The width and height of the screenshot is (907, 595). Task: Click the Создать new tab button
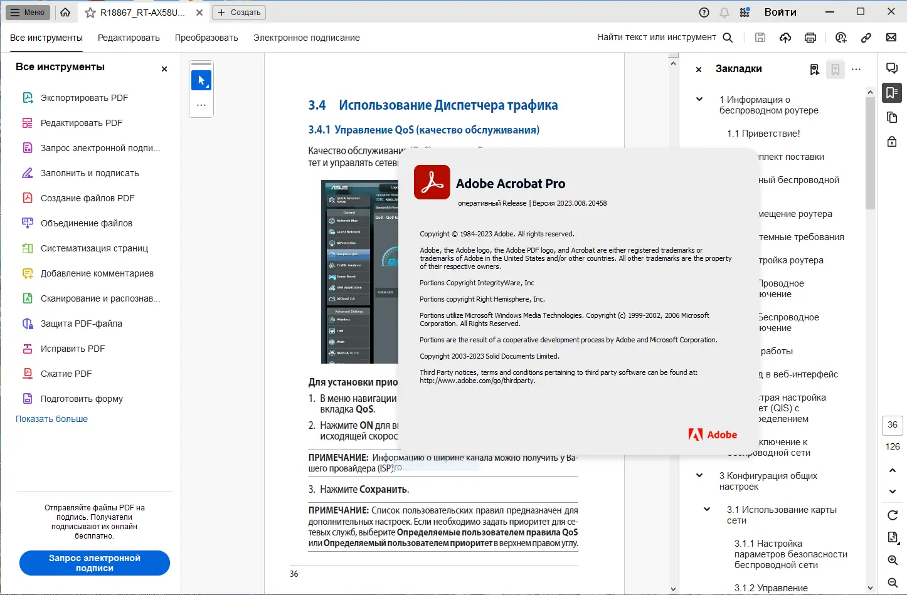(x=239, y=12)
